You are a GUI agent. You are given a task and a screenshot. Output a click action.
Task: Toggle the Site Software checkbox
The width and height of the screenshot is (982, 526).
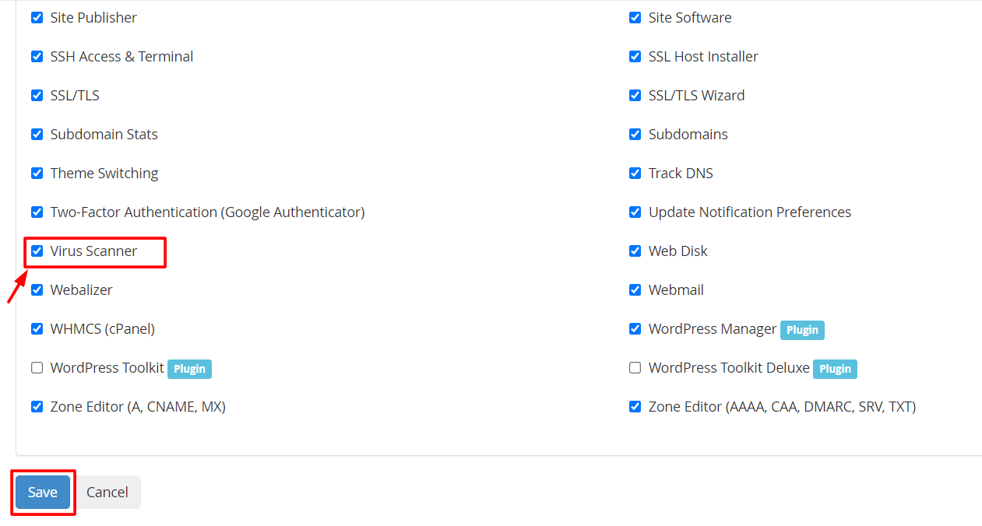tap(635, 18)
